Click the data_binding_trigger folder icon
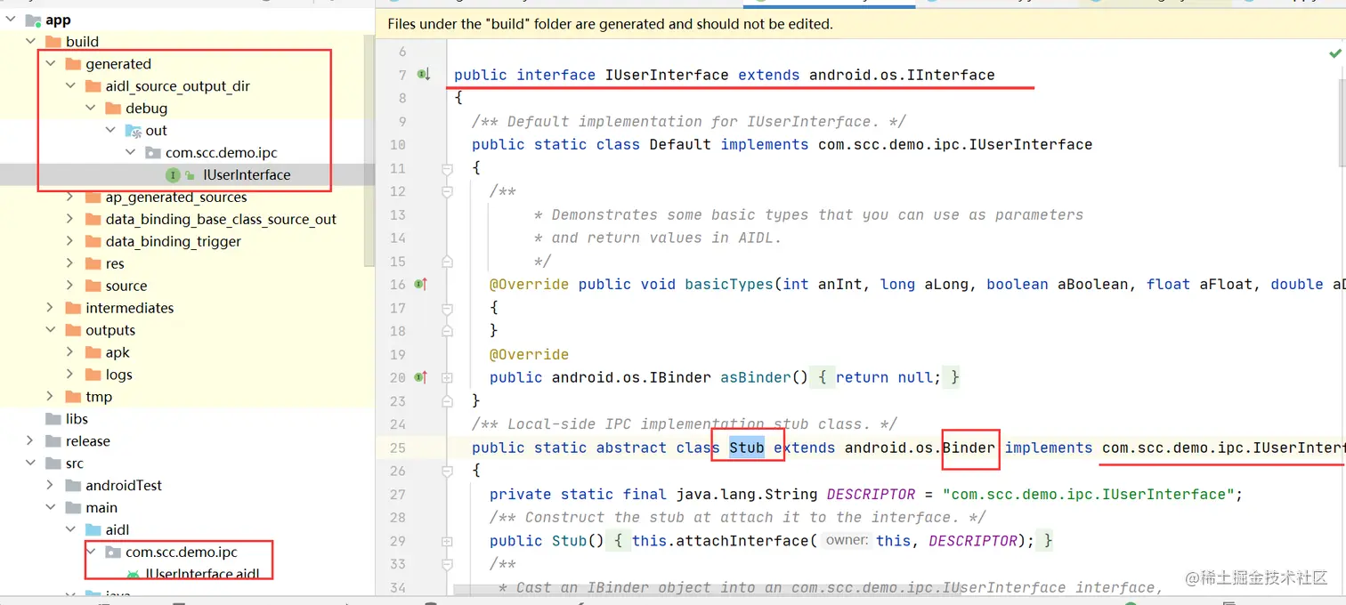This screenshot has height=605, width=1346. tap(93, 242)
